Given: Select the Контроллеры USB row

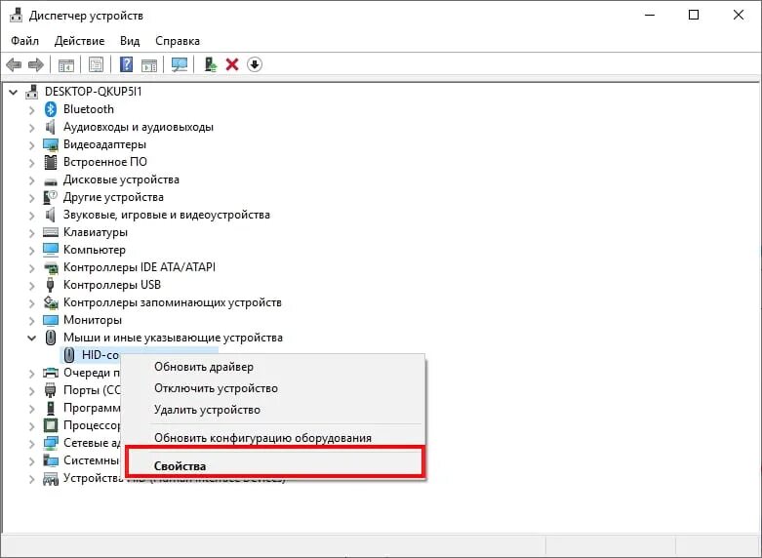Looking at the screenshot, I should pyautogui.click(x=112, y=285).
